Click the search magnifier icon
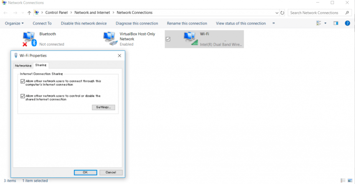The height and width of the screenshot is (184, 355). click(347, 12)
